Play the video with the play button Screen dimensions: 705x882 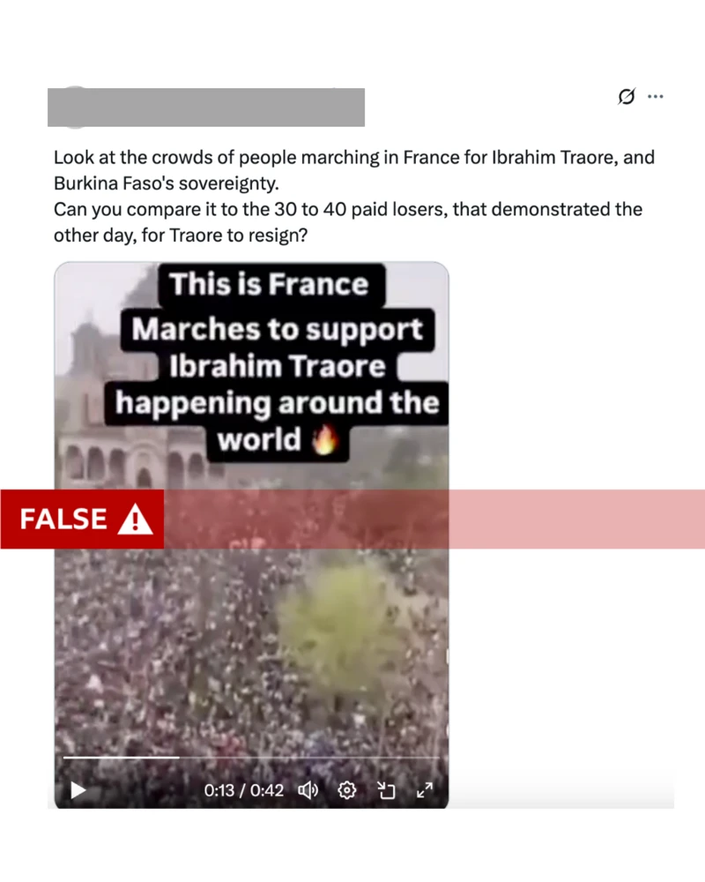coord(78,790)
